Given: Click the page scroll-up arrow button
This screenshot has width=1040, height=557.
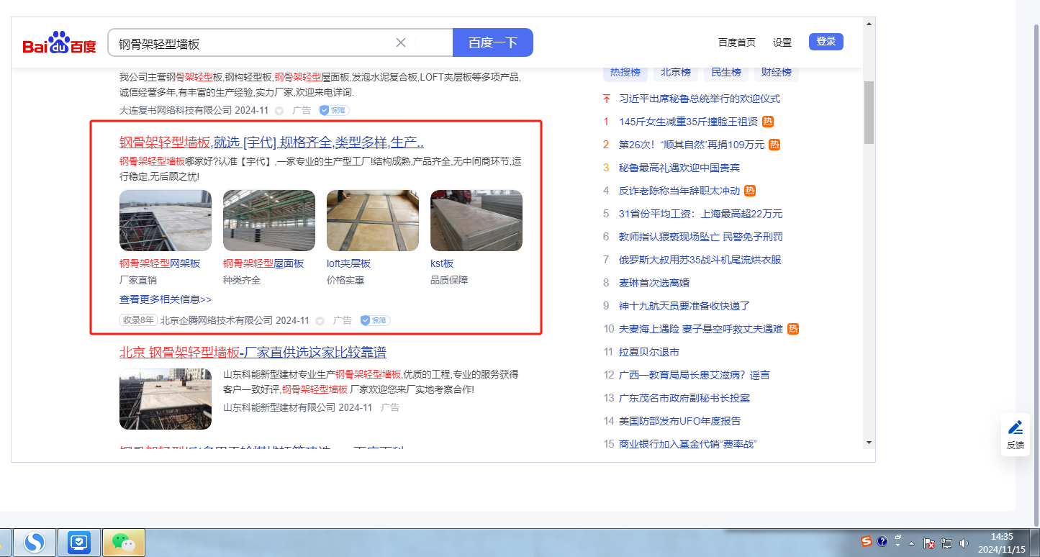Looking at the screenshot, I should [x=869, y=24].
